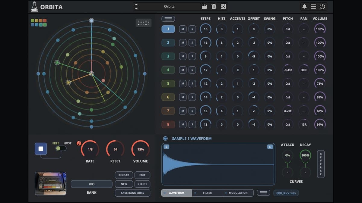Select track 6 button
Viewport: 362px width, 203px height.
[x=168, y=97]
